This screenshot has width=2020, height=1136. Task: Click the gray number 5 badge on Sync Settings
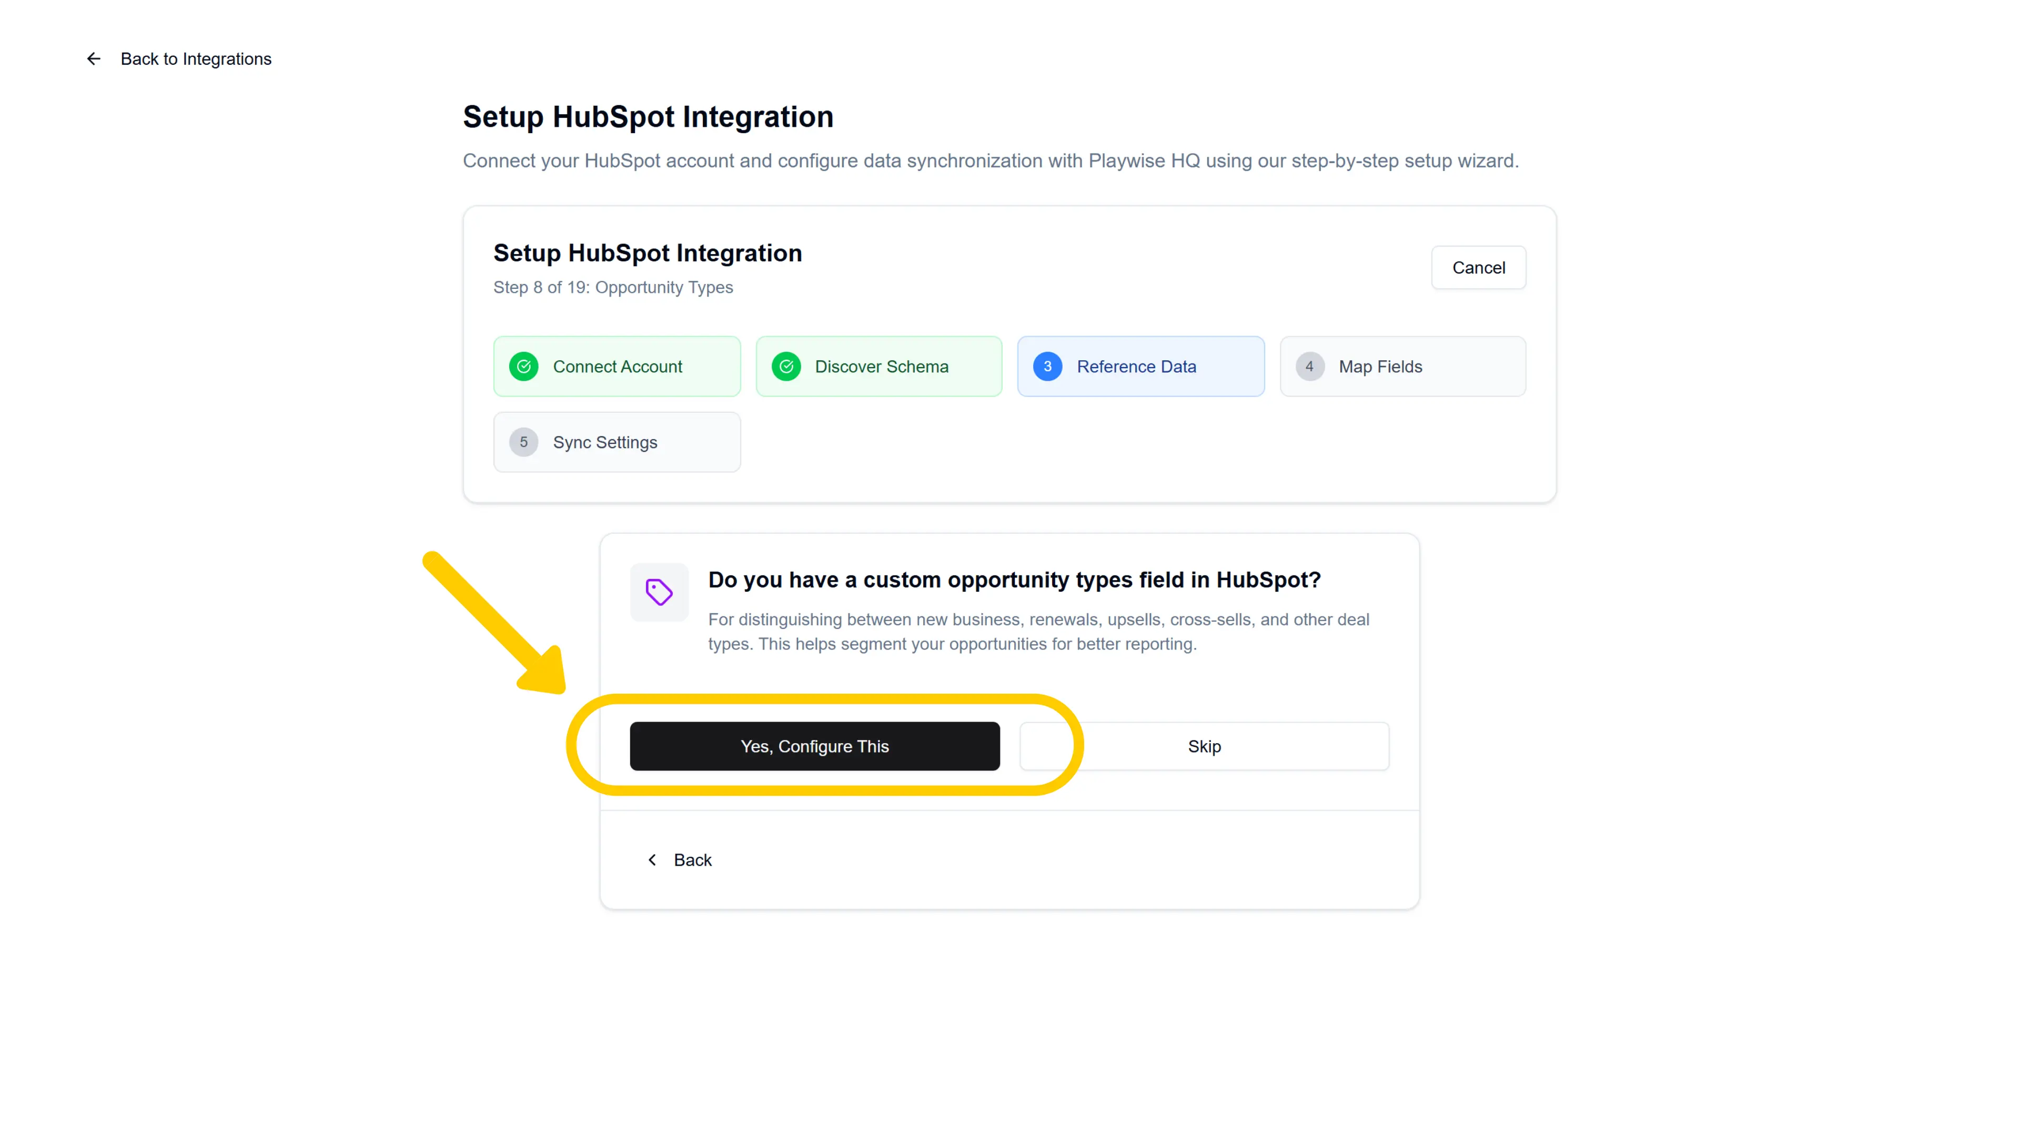click(x=524, y=441)
